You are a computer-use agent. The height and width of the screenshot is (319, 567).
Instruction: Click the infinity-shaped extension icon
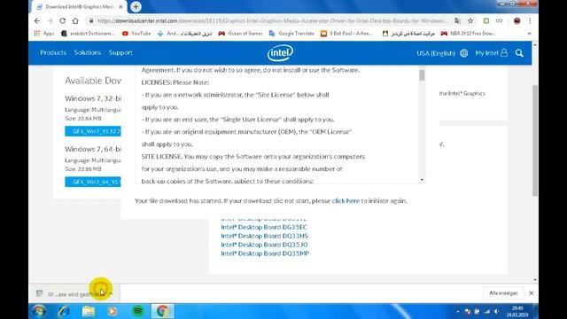500,21
